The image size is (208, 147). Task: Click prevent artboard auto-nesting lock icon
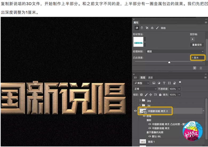tap(155, 95)
